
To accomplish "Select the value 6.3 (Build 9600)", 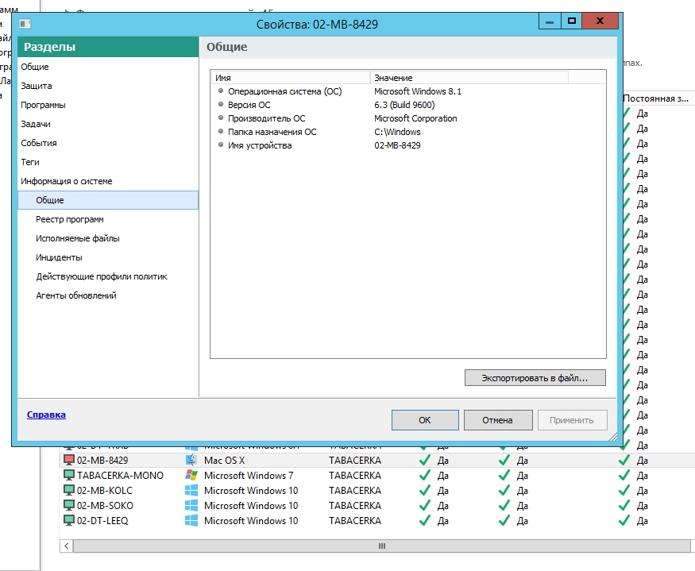I will [404, 105].
